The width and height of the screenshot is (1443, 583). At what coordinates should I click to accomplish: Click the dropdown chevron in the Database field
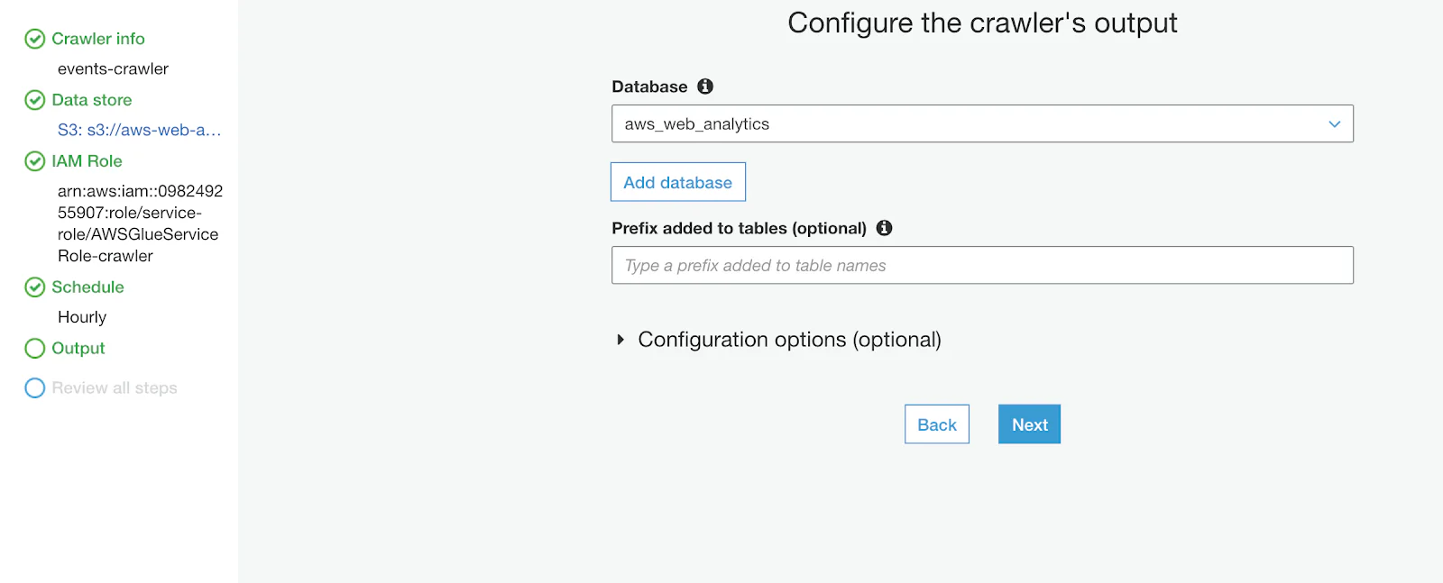click(1334, 124)
